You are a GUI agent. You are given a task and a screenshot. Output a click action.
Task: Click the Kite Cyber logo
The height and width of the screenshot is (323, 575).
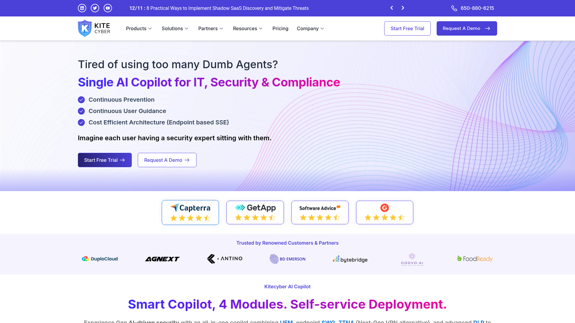[94, 28]
